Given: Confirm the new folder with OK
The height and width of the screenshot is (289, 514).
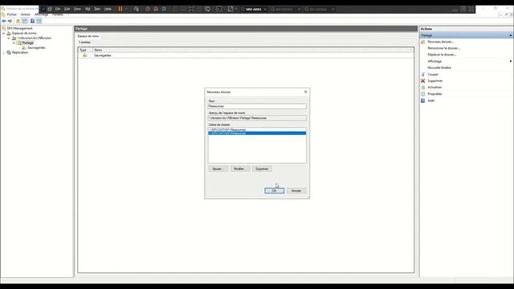Looking at the screenshot, I should coord(274,190).
